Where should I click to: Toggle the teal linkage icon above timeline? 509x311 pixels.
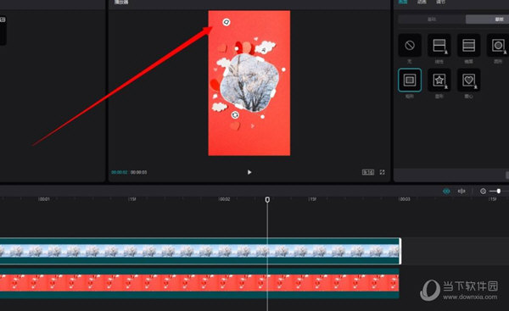(446, 192)
